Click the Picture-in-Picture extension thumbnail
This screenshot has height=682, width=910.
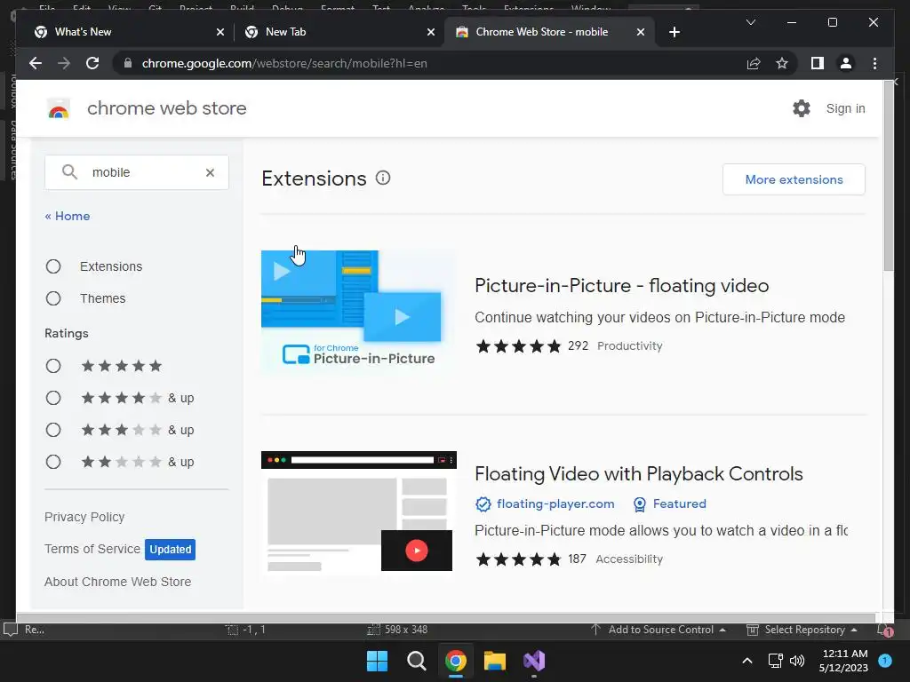pos(359,313)
